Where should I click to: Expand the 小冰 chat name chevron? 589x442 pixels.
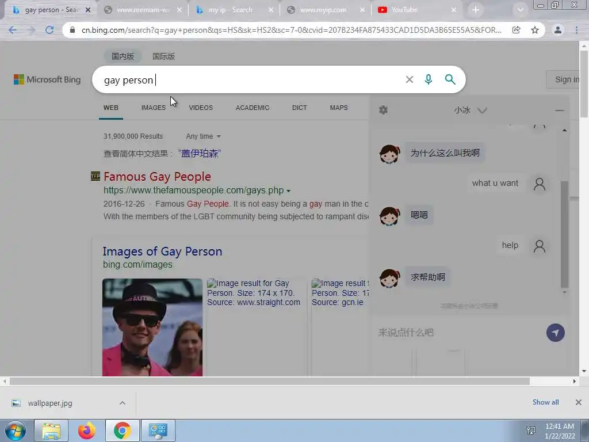point(482,110)
